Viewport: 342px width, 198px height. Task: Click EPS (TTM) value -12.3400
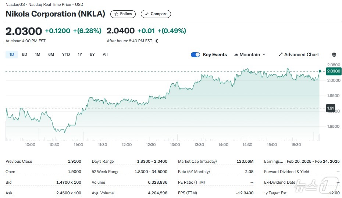click(245, 193)
